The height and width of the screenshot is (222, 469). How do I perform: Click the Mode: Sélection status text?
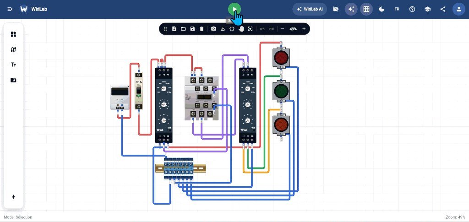[x=18, y=217]
